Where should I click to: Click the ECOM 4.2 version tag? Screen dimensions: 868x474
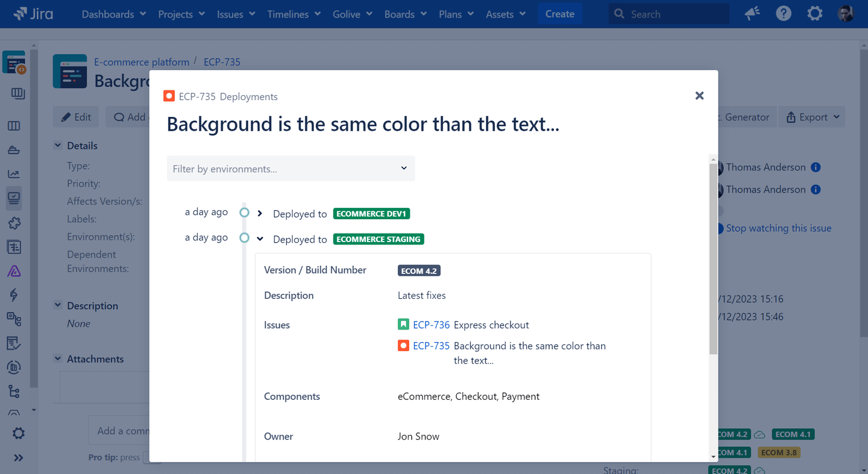pos(418,270)
